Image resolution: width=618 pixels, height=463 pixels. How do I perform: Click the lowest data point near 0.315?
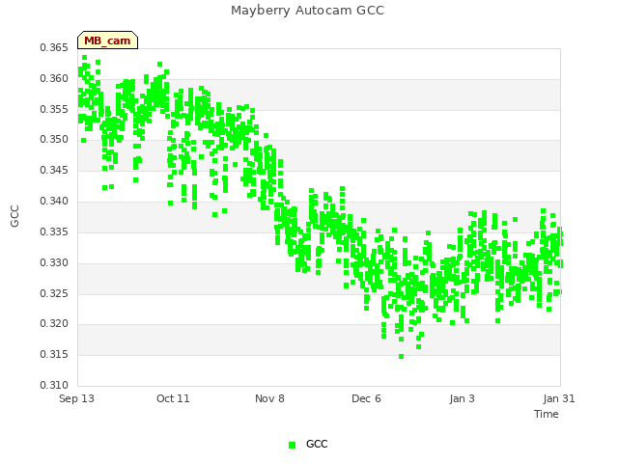402,356
